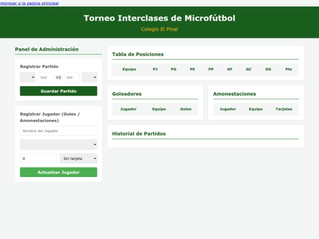Click the 'Amonestaciones' heading
The image size is (319, 239).
point(235,94)
